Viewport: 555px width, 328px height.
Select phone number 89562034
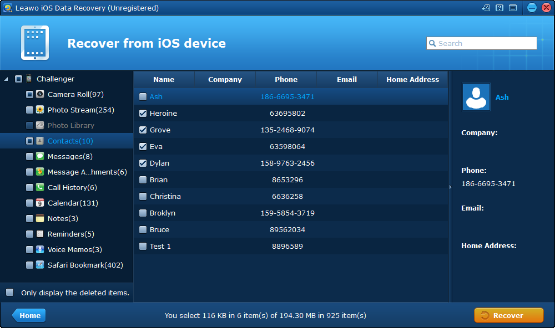[x=287, y=230]
